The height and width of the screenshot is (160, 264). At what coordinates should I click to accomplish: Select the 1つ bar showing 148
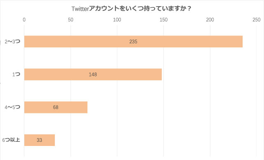pos(93,74)
